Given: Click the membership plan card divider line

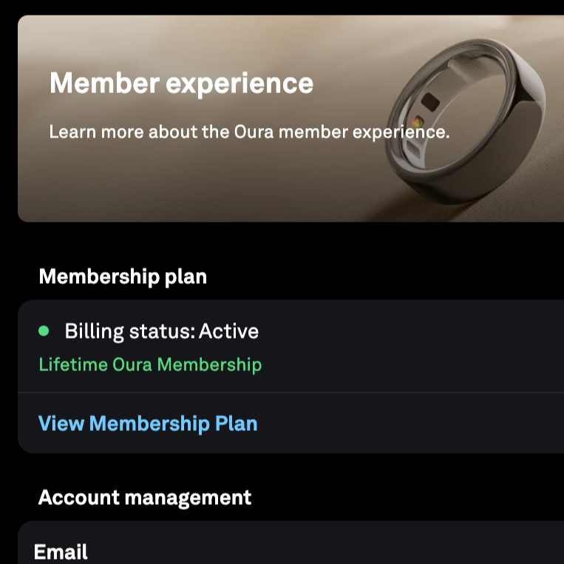Looking at the screenshot, I should (x=296, y=393).
